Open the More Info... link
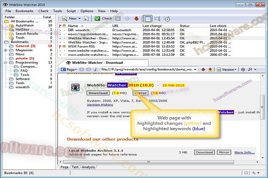268x178 pixels. (245, 152)
